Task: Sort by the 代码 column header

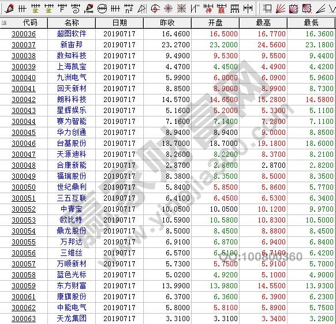Action: pyautogui.click(x=24, y=22)
